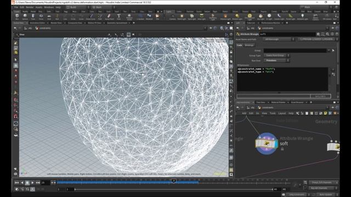Image resolution: width=351 pixels, height=197 pixels.
Task: Toggle the red magnet snapping tool
Action: point(16,117)
